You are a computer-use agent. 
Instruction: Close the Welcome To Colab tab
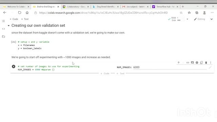pyautogui.click(x=28, y=7)
